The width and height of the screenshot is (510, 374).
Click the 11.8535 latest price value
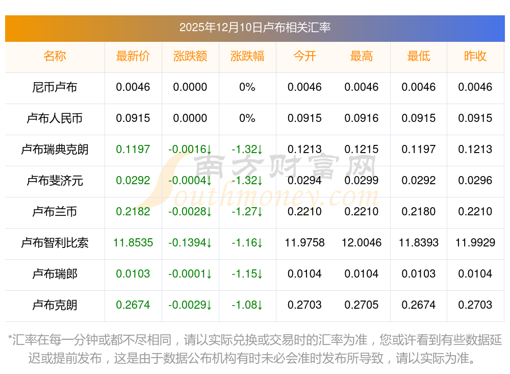coord(133,243)
